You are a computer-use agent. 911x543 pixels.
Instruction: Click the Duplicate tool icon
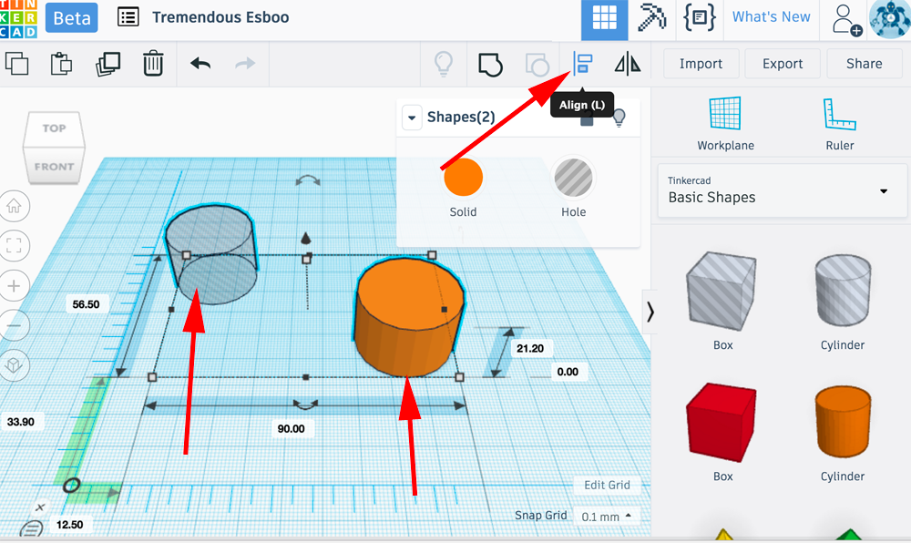click(x=107, y=64)
